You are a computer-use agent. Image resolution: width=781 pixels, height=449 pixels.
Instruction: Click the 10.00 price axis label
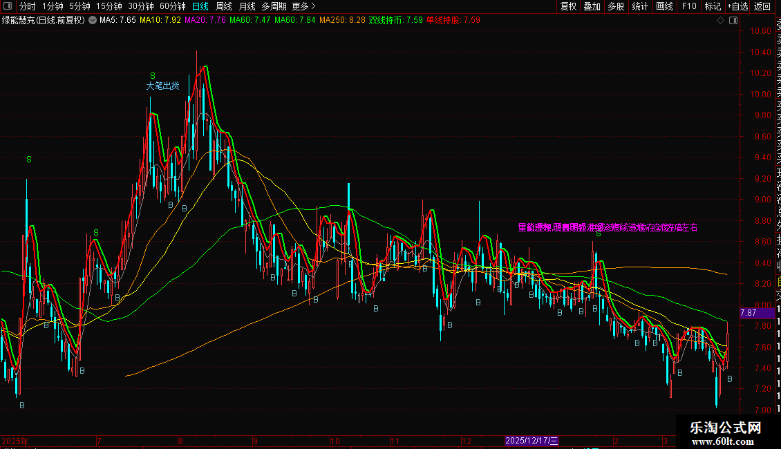coord(760,94)
